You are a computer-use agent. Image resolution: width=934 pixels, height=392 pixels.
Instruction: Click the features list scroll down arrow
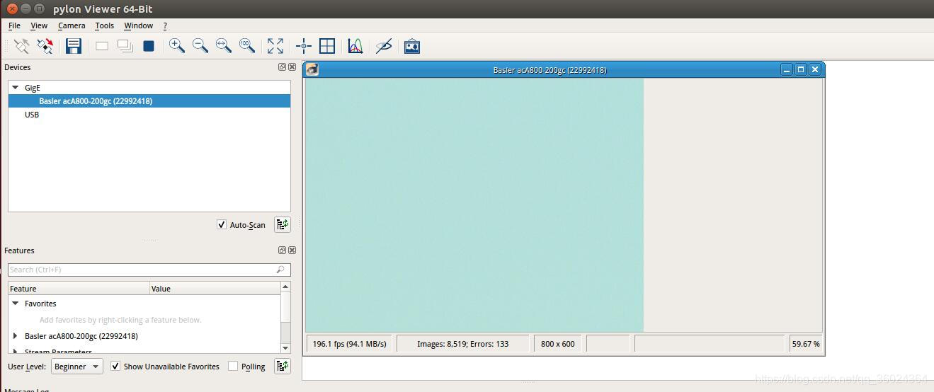pos(285,348)
